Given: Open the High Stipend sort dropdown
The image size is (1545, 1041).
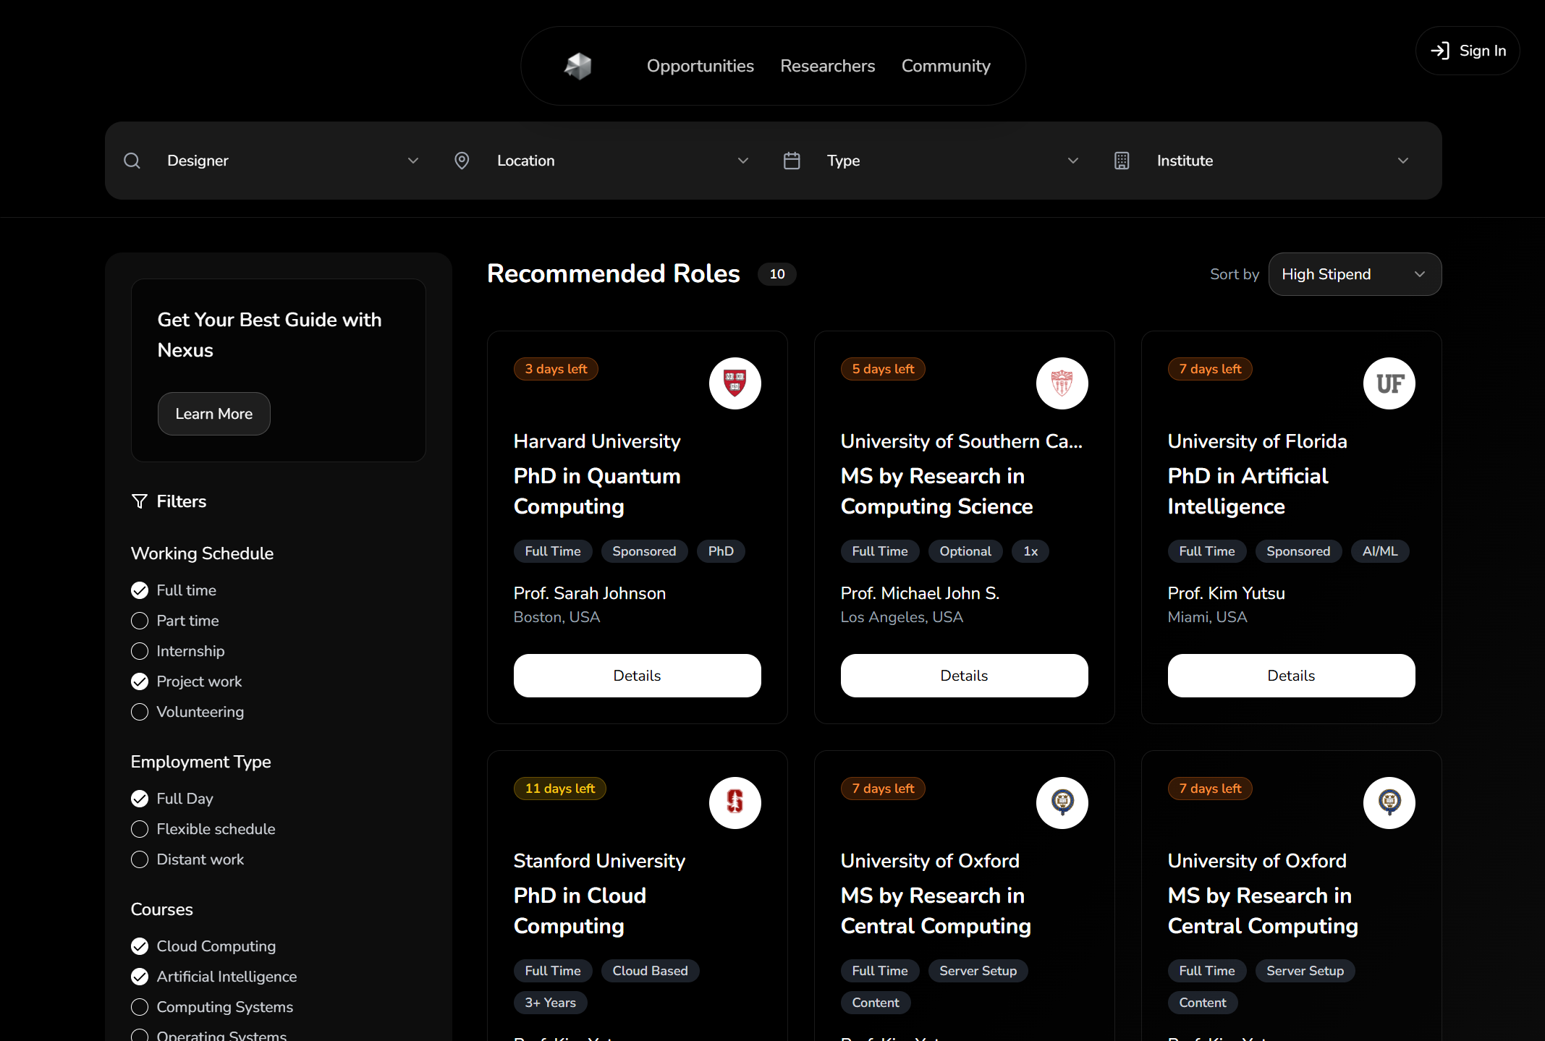Looking at the screenshot, I should point(1354,273).
